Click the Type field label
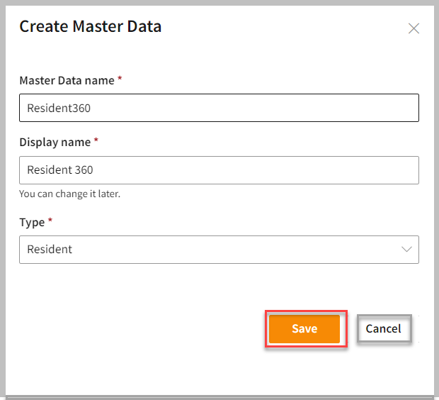This screenshot has width=439, height=400. tap(32, 222)
